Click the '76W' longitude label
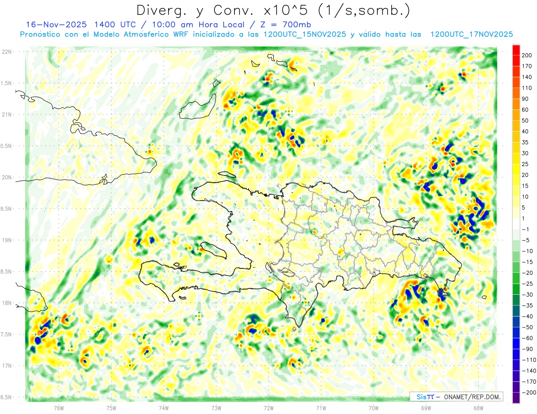This screenshot has height=414, width=537. click(59, 408)
